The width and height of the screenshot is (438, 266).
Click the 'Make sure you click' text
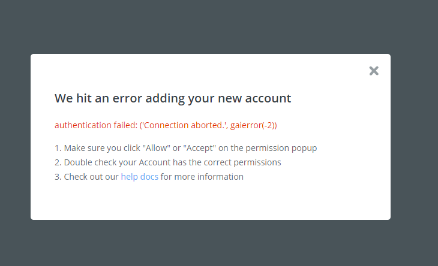(x=102, y=148)
